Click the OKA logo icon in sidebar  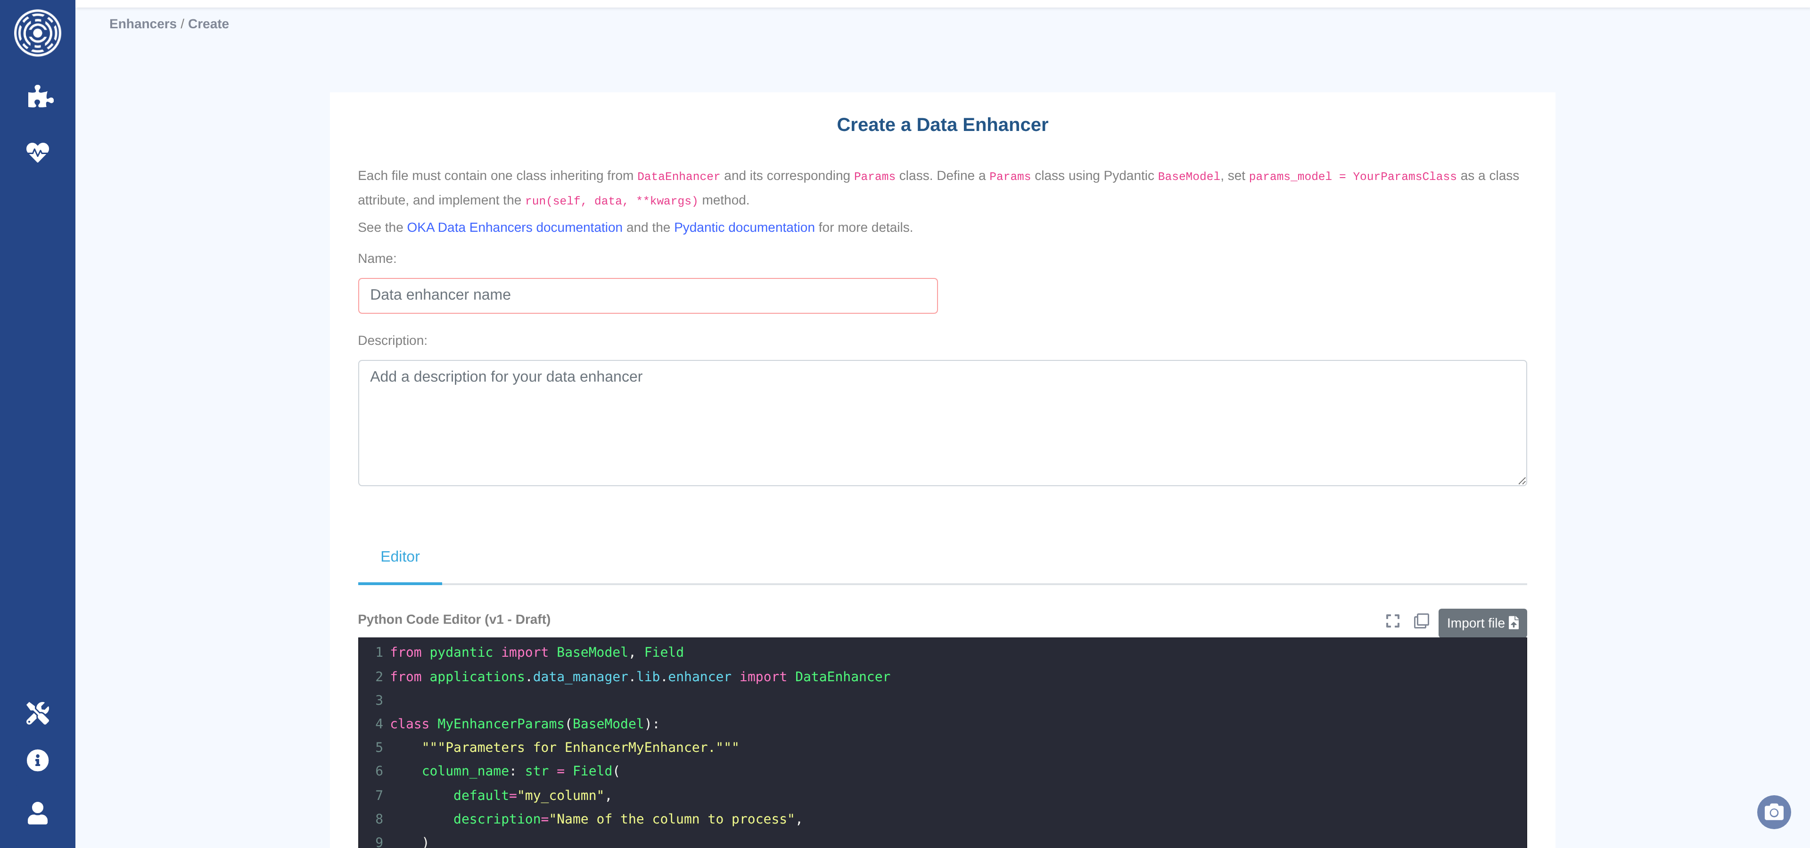(37, 33)
